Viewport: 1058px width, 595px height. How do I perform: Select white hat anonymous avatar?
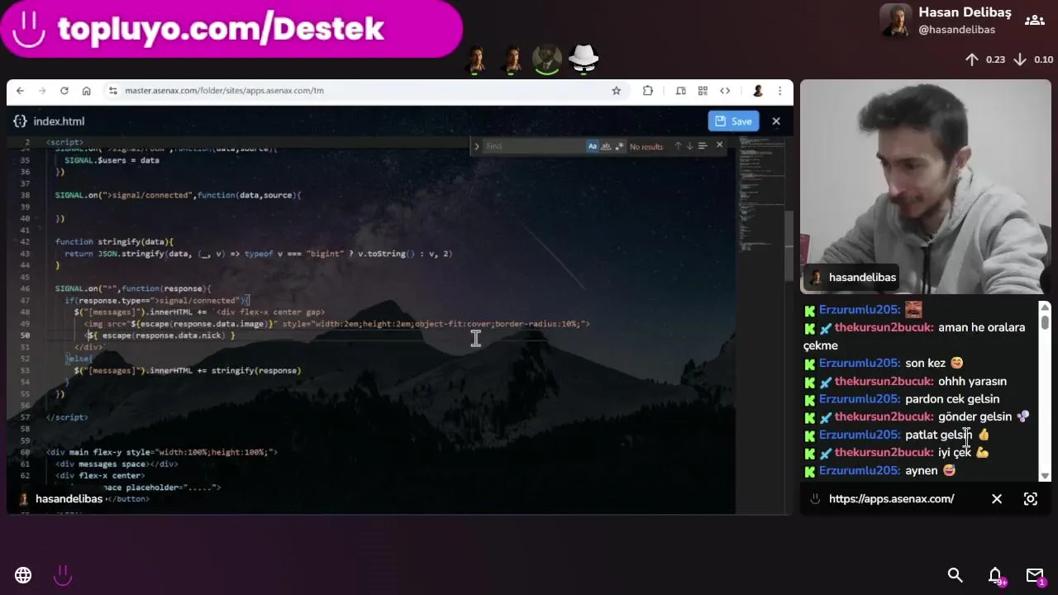(584, 59)
